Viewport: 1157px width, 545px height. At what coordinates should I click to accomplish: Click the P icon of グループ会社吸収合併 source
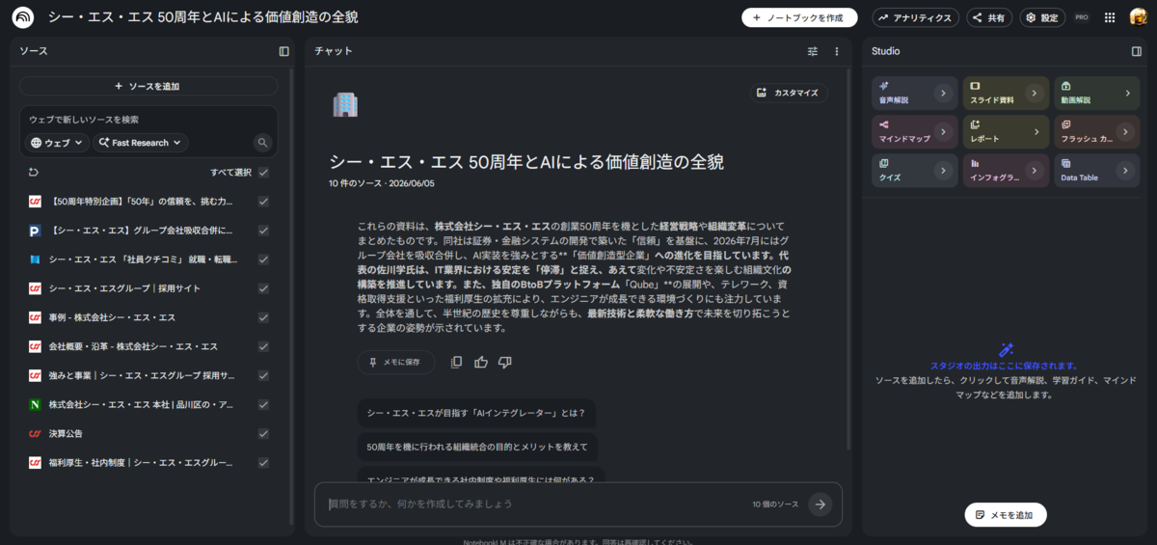(35, 231)
